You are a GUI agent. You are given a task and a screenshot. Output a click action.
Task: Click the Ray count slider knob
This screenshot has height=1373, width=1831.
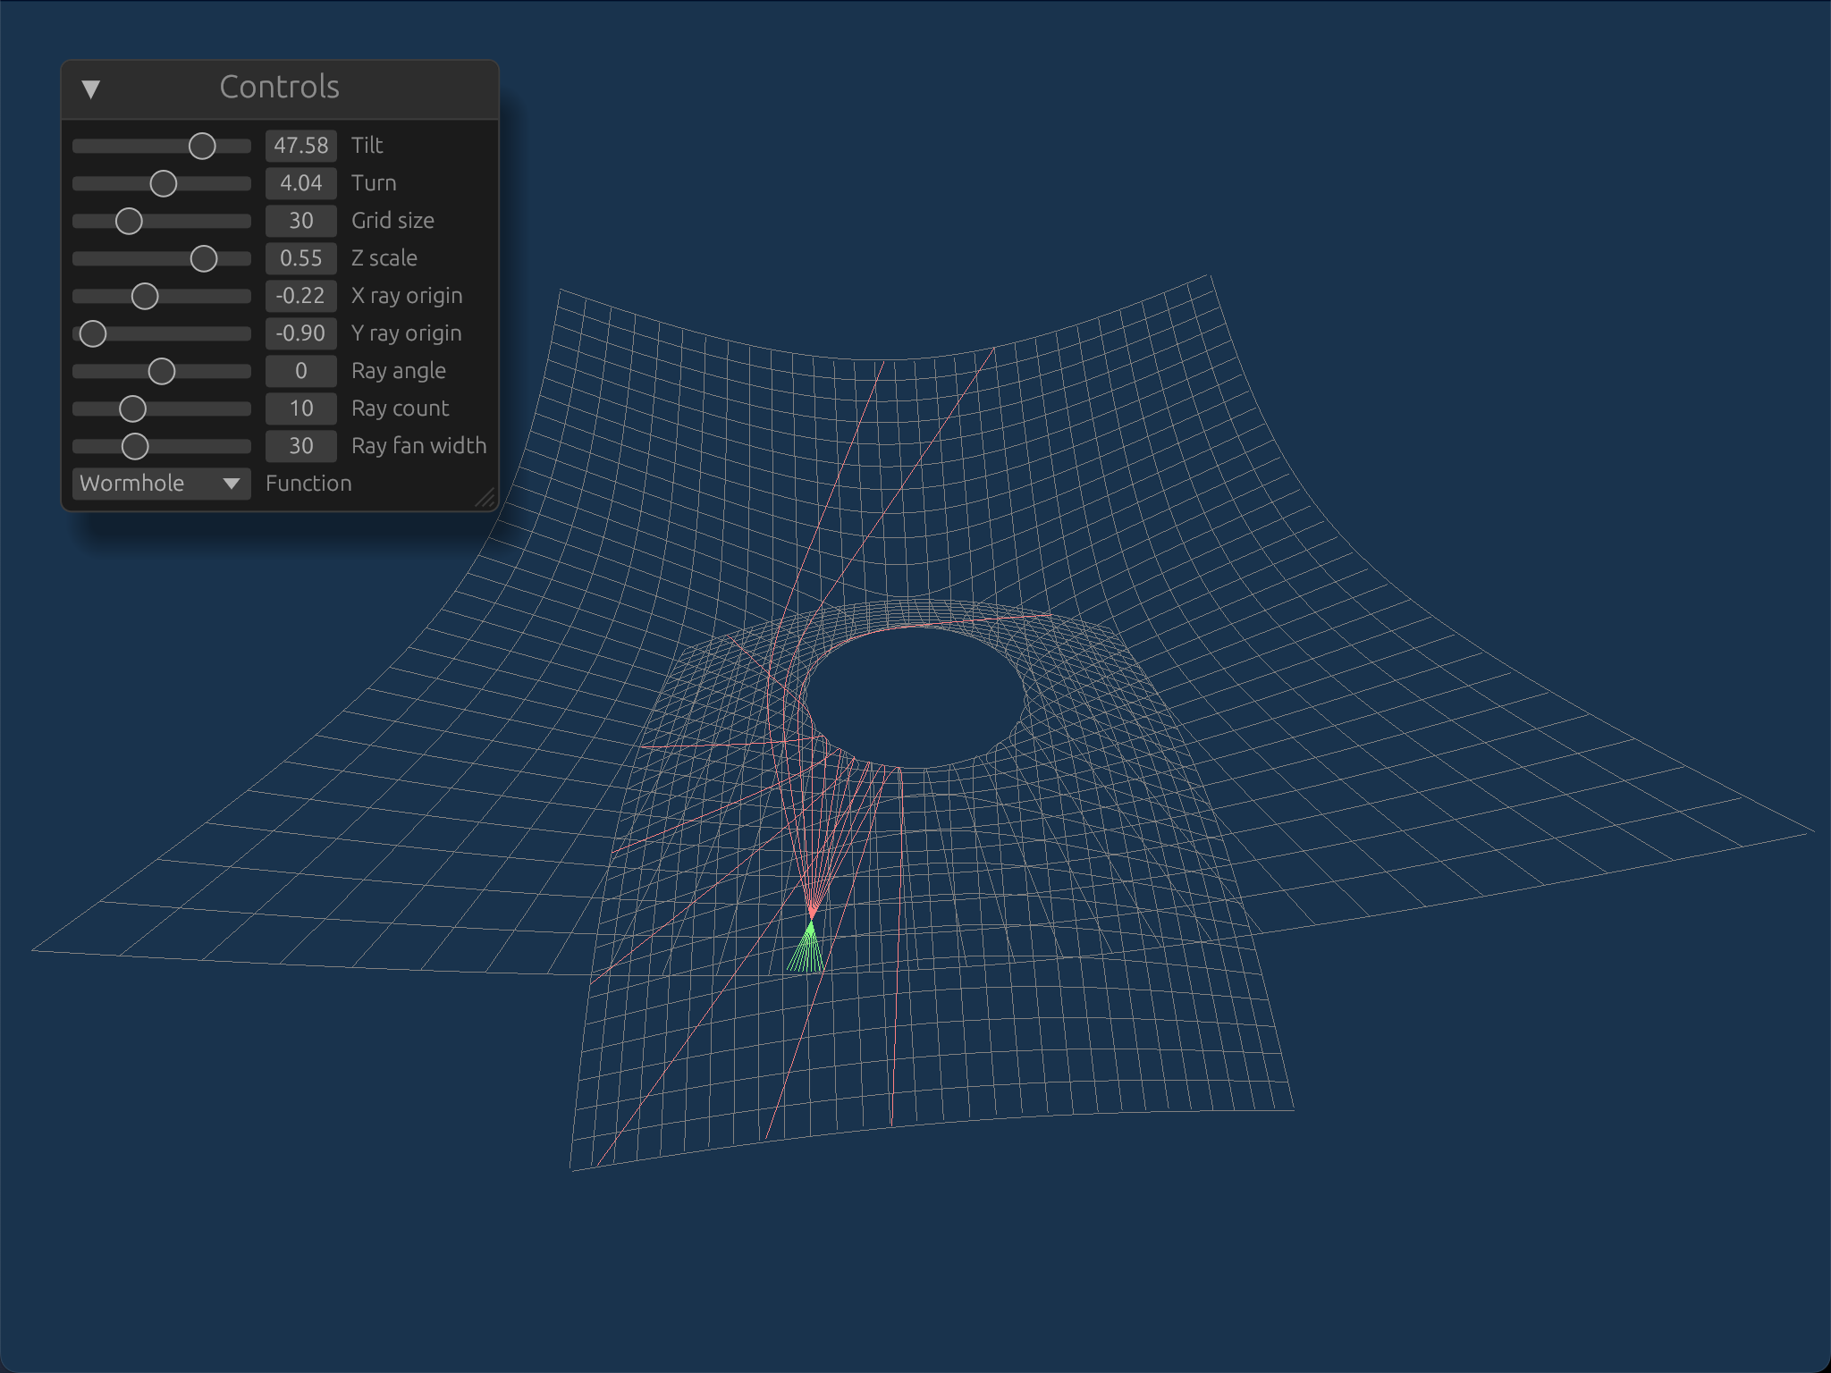tap(132, 409)
